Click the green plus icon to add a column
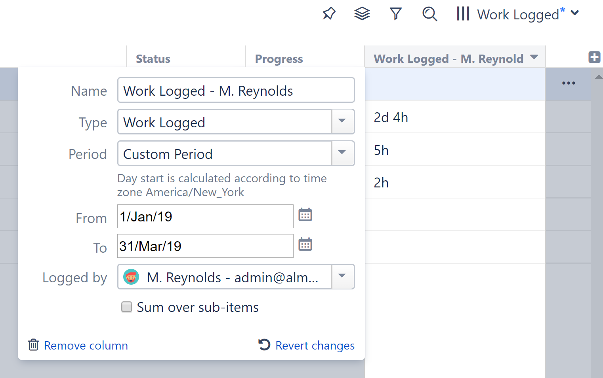The image size is (603, 378). [594, 57]
